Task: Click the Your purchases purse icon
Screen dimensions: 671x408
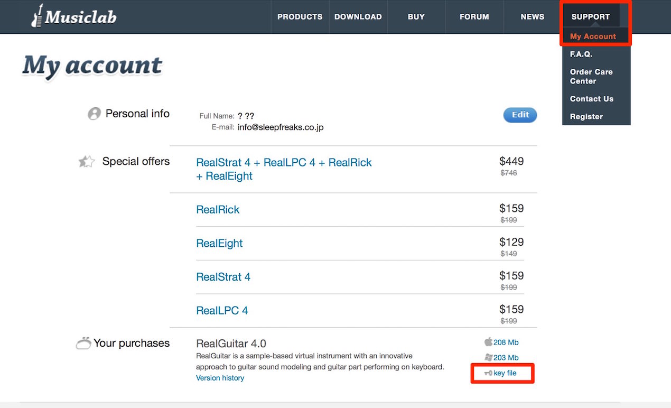Action: tap(83, 344)
